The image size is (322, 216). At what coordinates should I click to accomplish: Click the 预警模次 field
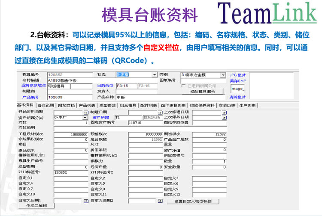146,134
